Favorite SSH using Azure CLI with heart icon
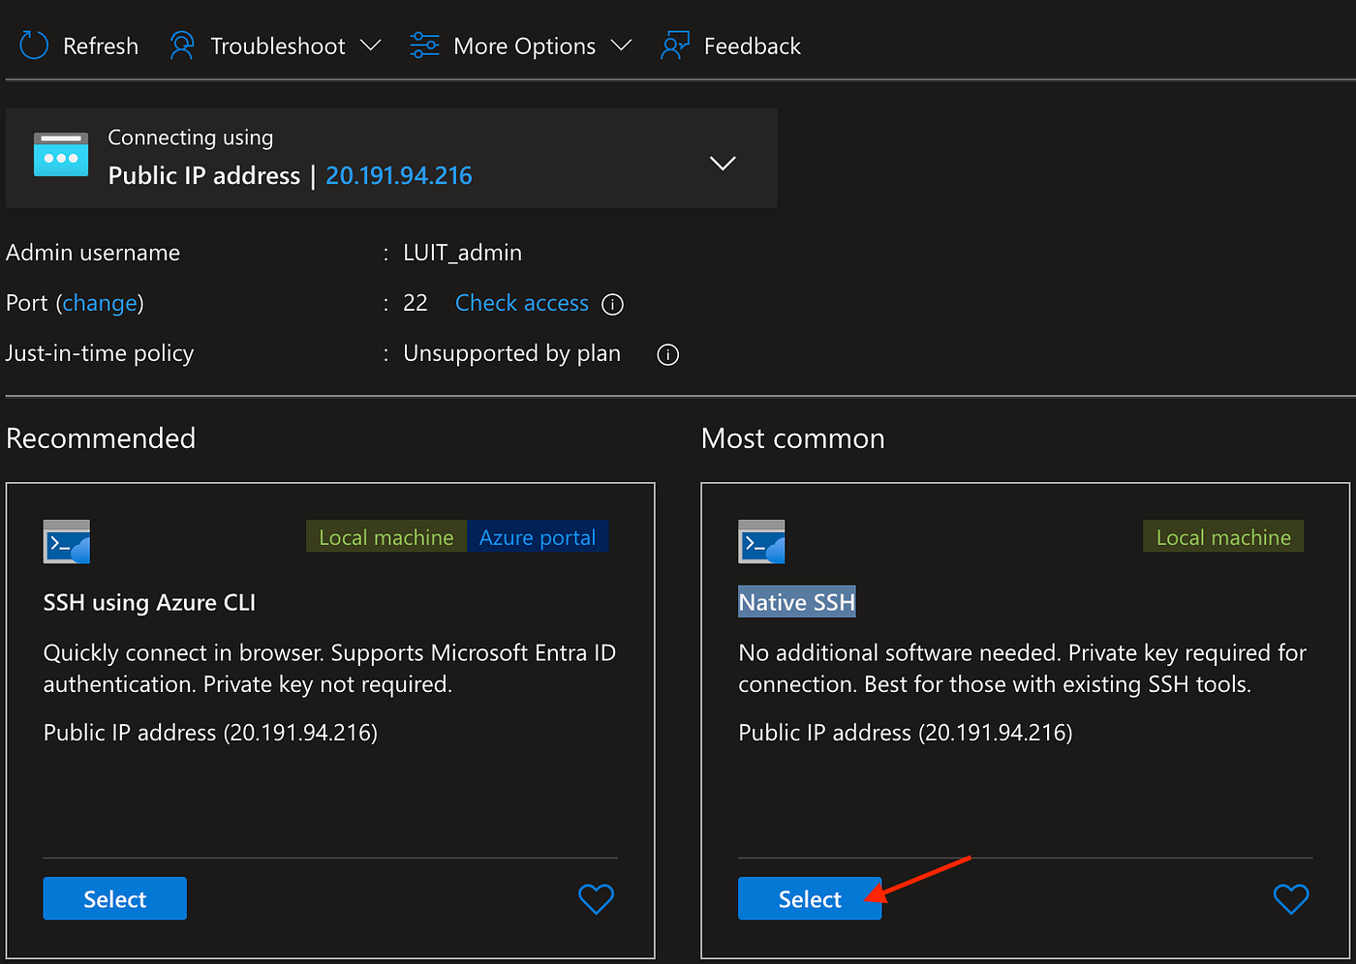1356x964 pixels. [x=596, y=899]
